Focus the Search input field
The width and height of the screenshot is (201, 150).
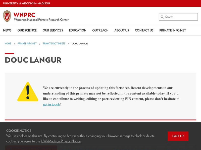178,17
